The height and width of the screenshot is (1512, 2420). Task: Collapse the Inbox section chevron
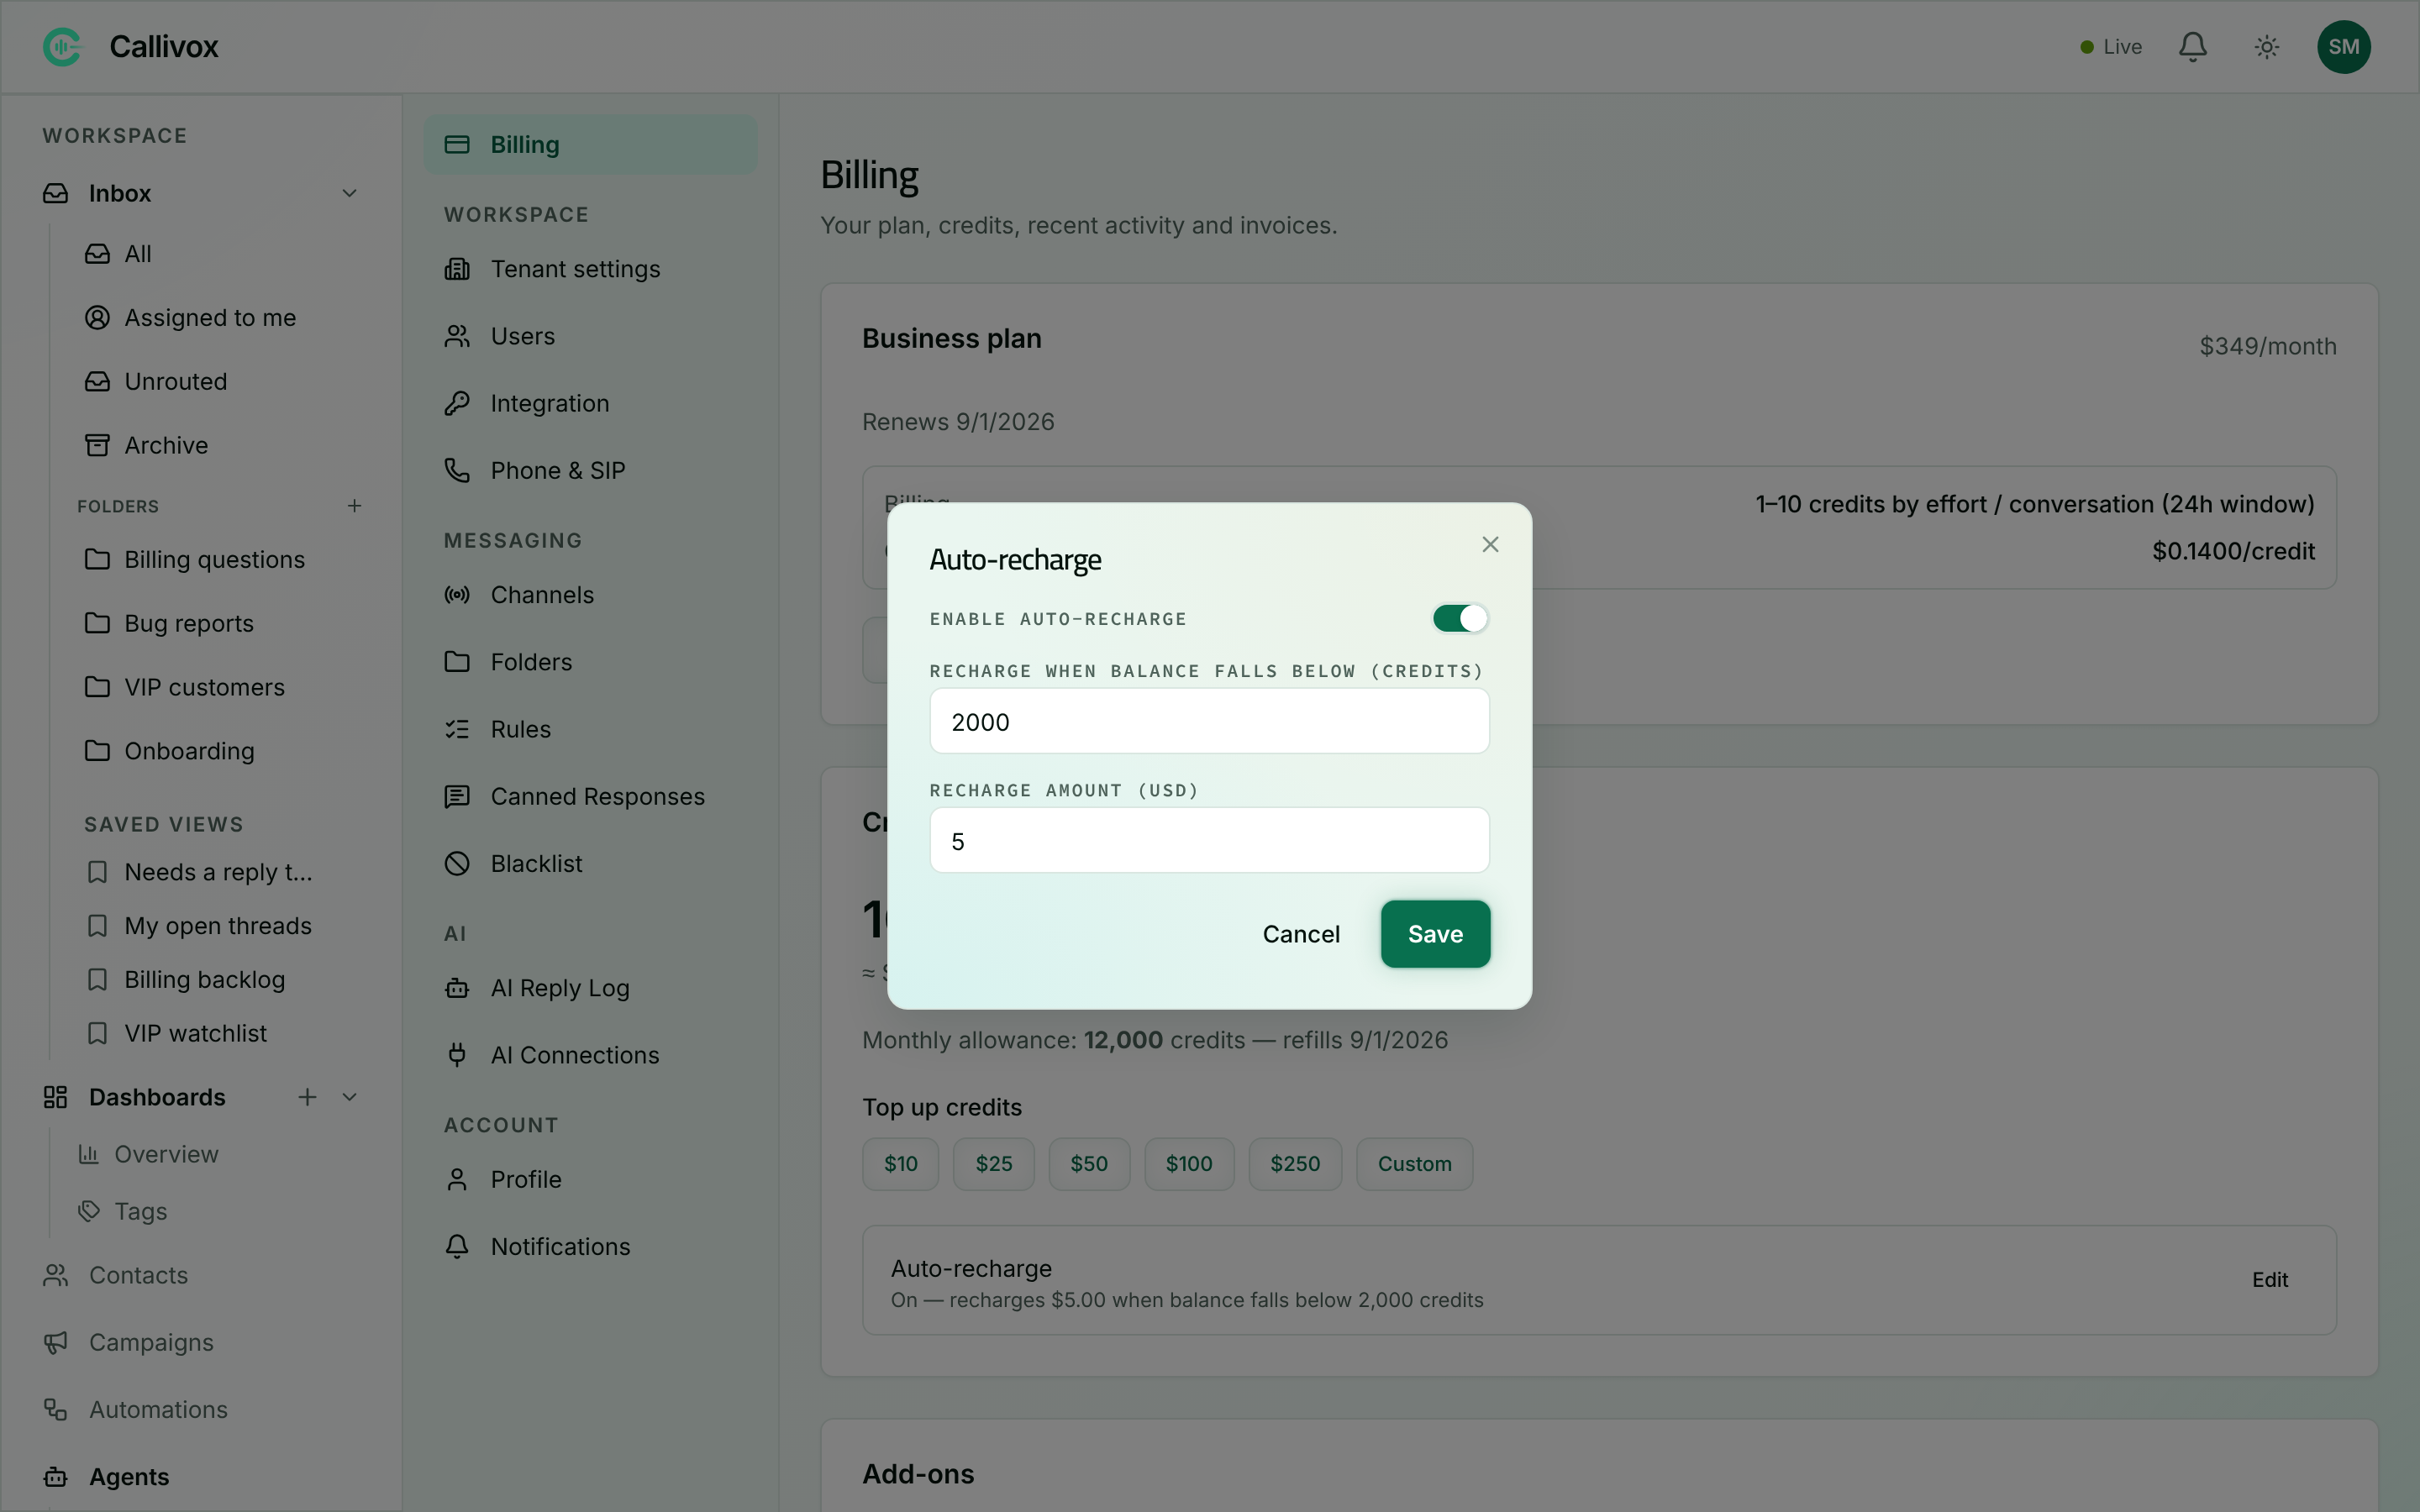point(349,193)
